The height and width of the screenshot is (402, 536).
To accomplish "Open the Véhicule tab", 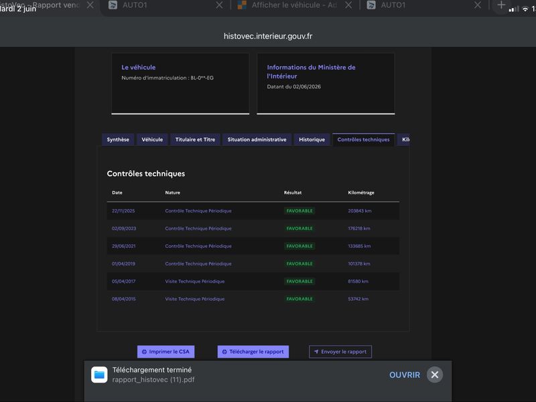I will click(152, 139).
